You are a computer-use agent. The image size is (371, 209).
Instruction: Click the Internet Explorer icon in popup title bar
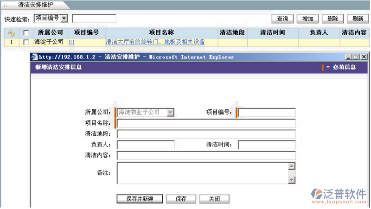click(x=34, y=57)
